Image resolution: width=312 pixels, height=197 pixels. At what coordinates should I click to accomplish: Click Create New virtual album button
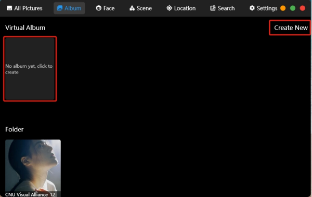[x=291, y=28]
